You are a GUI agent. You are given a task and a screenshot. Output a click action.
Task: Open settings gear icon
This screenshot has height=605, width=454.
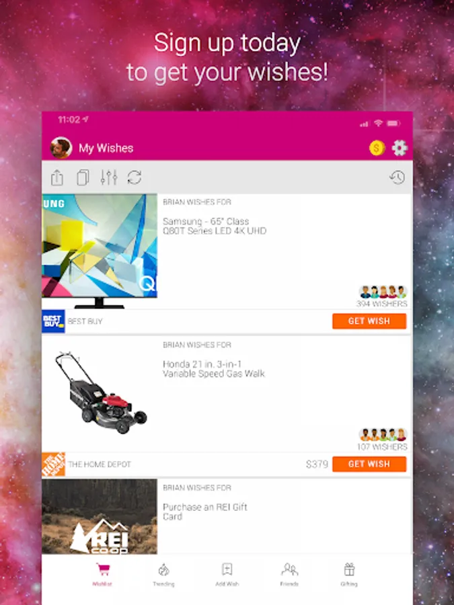(400, 148)
